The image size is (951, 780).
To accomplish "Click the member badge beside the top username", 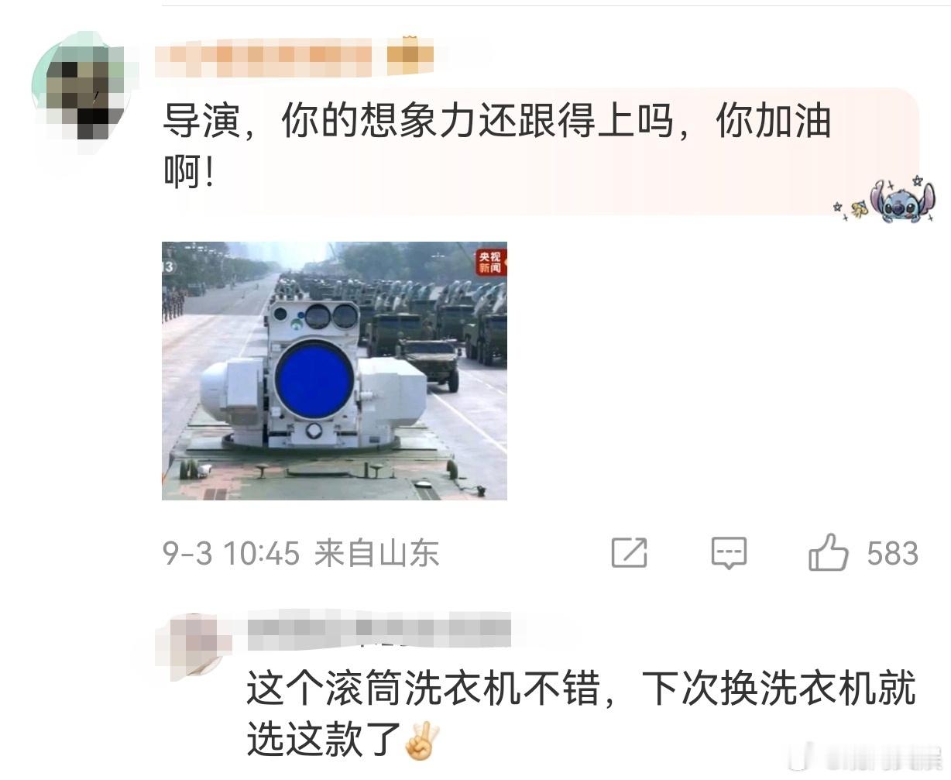I will pyautogui.click(x=409, y=56).
